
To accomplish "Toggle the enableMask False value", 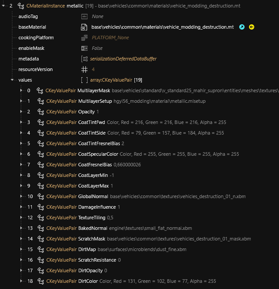I will 97,48.
